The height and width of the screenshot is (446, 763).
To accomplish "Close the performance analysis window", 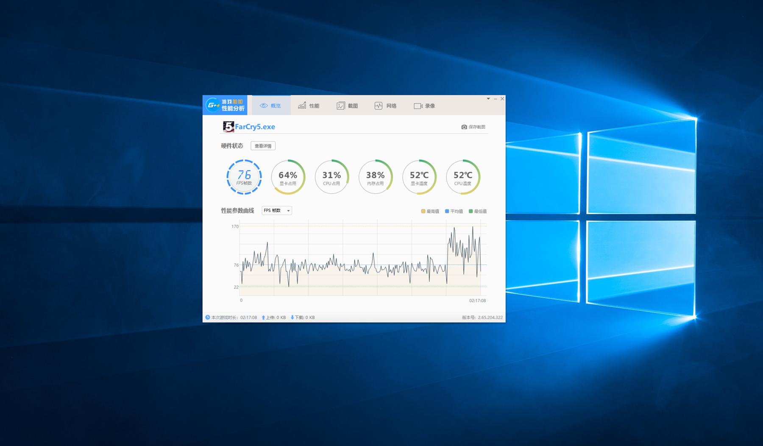I will point(502,99).
